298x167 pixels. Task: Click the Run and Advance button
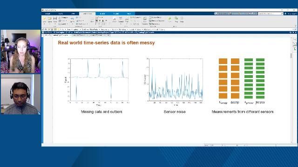[157, 20]
